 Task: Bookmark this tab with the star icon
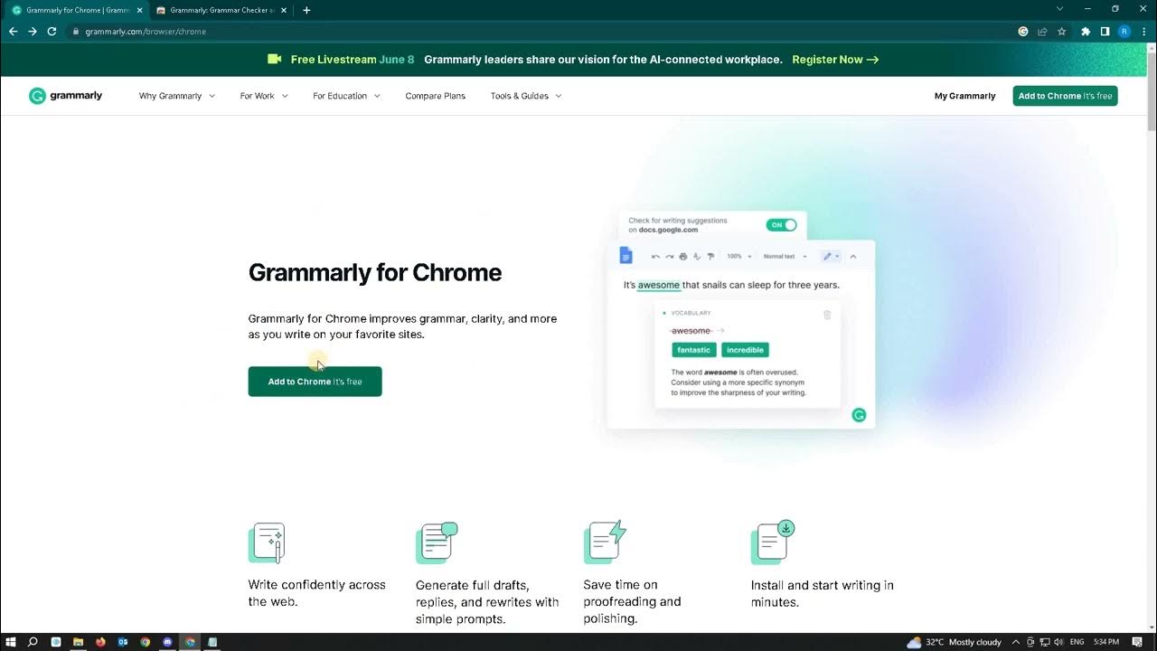1062,31
